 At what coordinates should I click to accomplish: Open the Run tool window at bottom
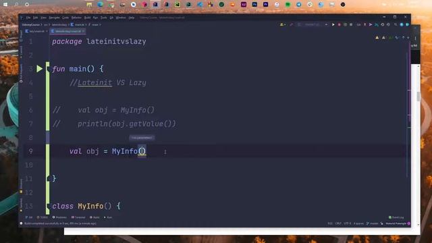coord(108,217)
